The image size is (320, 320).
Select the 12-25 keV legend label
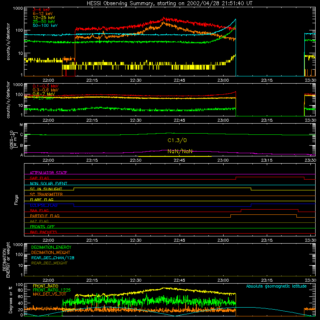(x=44, y=18)
